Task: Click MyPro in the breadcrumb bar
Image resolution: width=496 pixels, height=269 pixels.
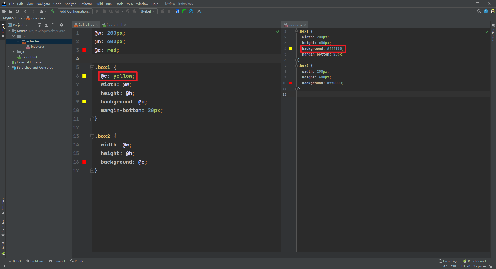Action: [8, 18]
